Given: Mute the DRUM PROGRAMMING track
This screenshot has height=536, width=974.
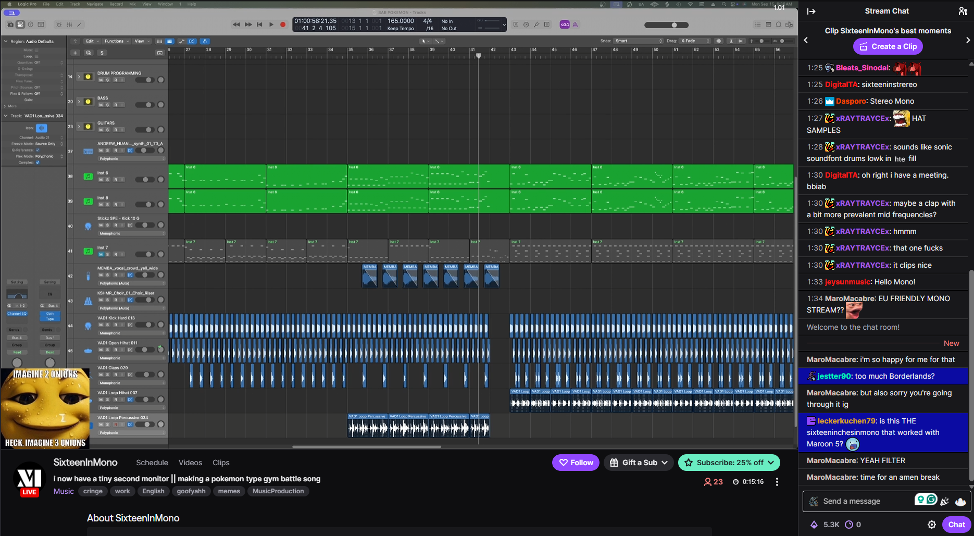Looking at the screenshot, I should tap(101, 80).
